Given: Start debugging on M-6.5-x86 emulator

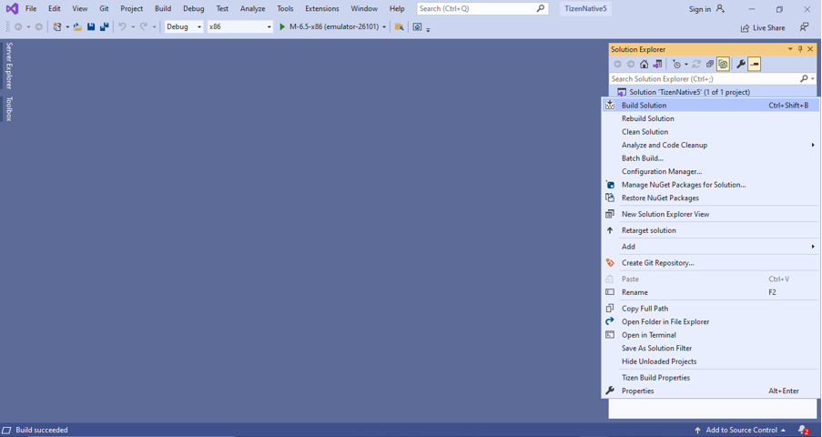Looking at the screenshot, I should click(330, 27).
